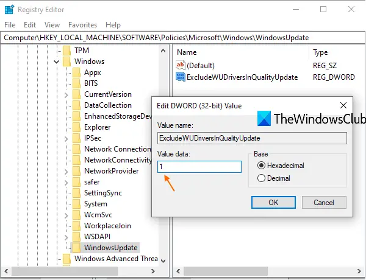Select the (Default) value name
The image size is (366, 280).
201,66
